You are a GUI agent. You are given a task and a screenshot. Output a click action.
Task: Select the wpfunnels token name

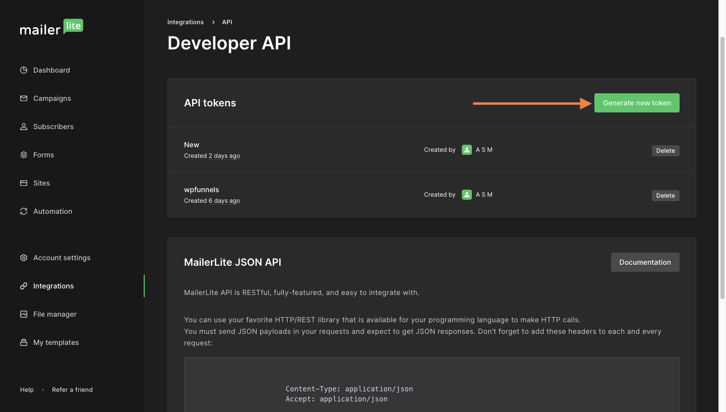[x=201, y=190]
